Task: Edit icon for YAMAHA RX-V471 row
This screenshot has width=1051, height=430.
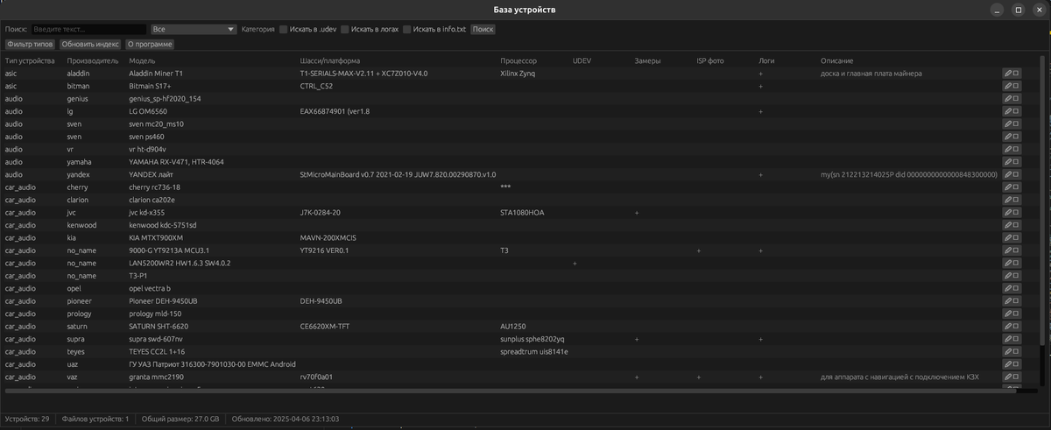Action: 1012,162
